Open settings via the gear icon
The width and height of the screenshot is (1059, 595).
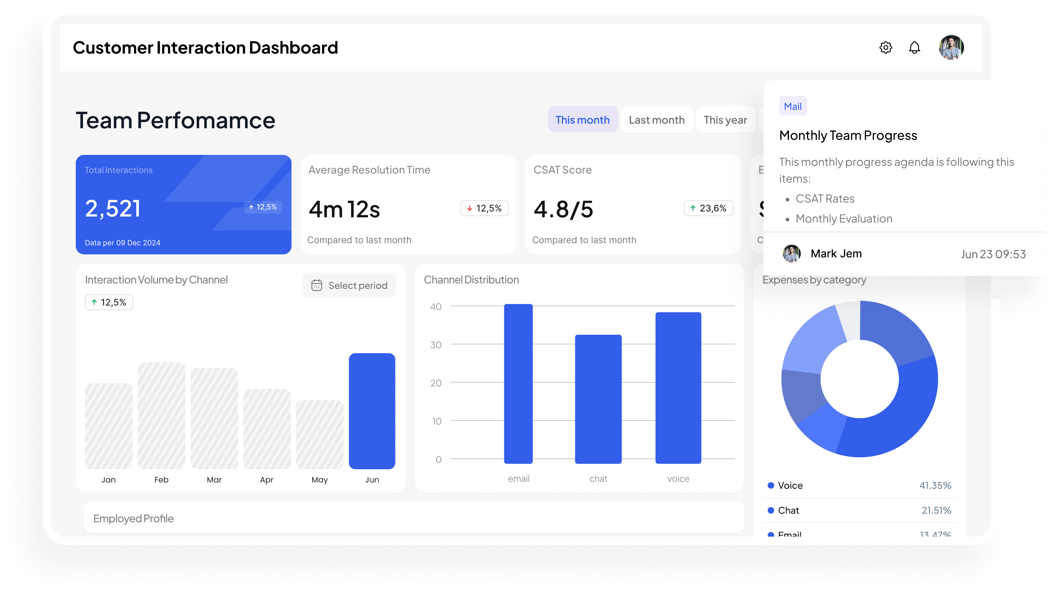coord(885,47)
